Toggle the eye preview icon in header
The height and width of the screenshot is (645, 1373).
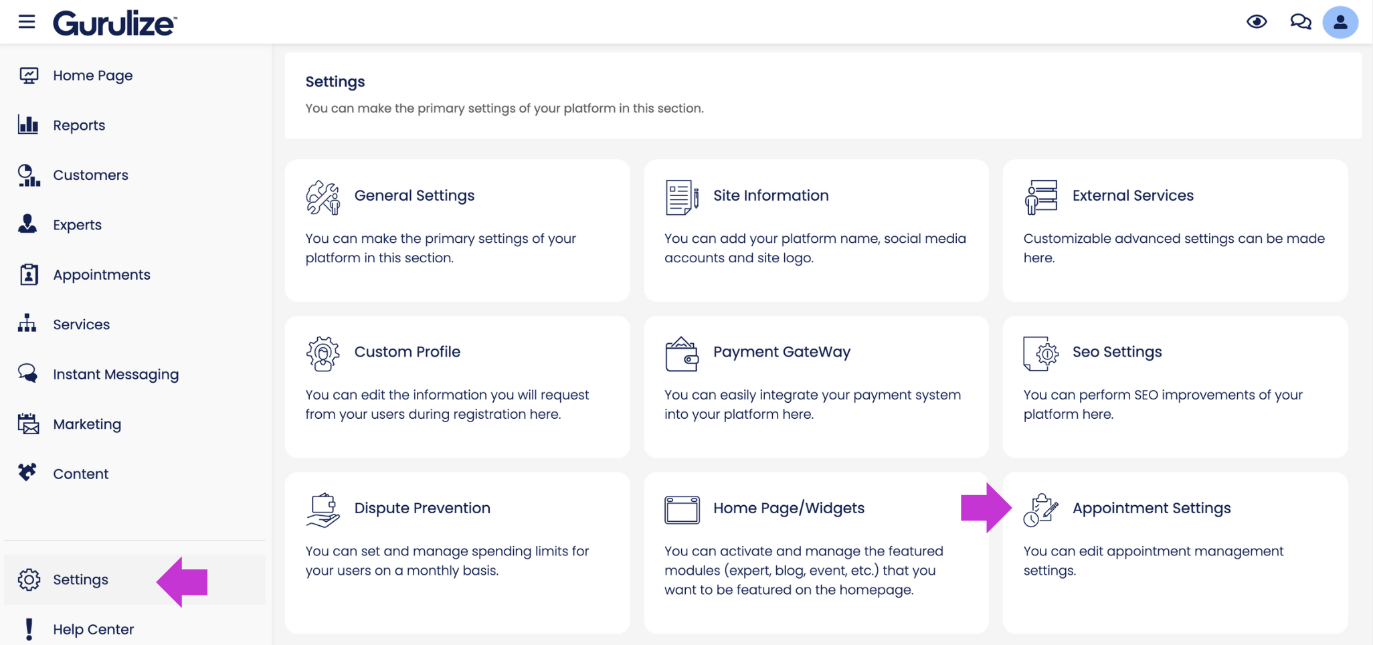pos(1257,22)
